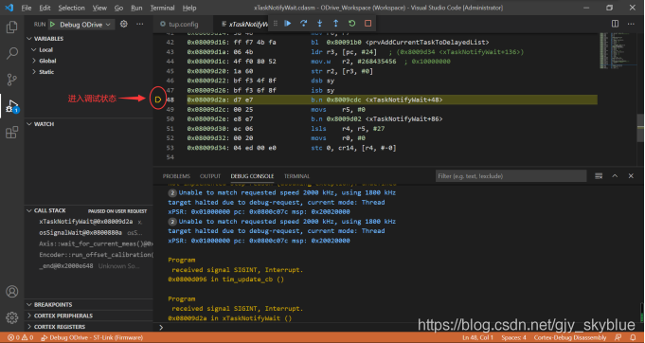Open the Go menu
The width and height of the screenshot is (645, 343).
[119, 8]
